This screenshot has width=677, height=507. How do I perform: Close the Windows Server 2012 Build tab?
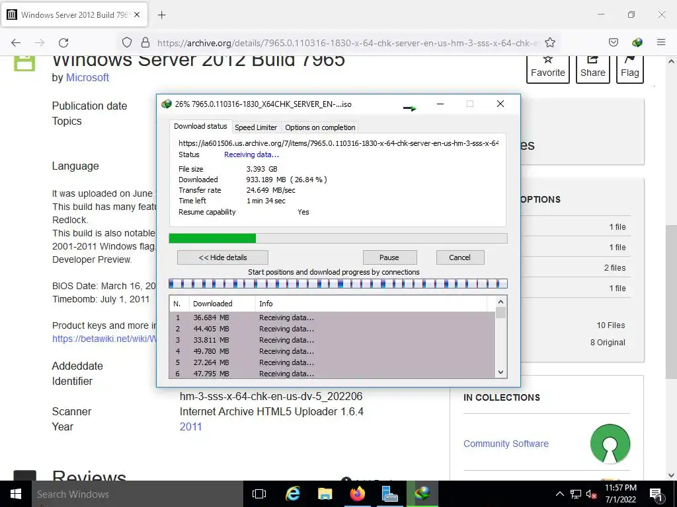coord(137,15)
